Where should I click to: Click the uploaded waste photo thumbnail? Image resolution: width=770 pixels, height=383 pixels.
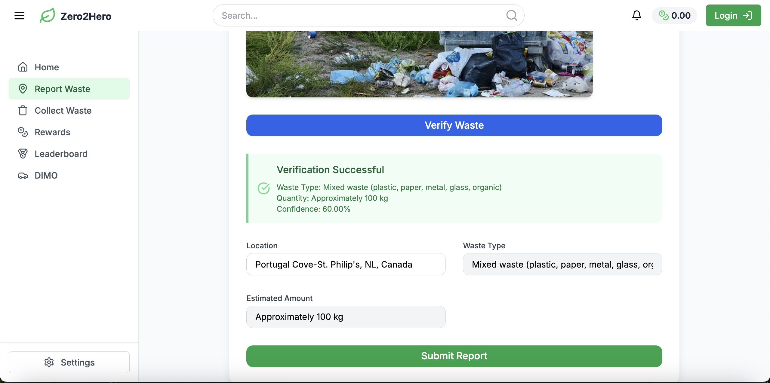[419, 64]
